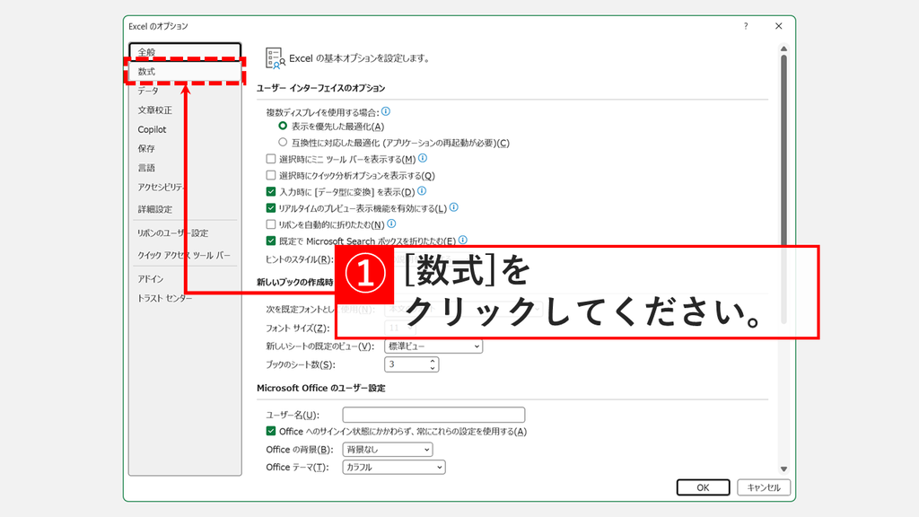Viewport: 919px width, 517px height.
Task: Enable 選択時にミニ ツール バーを表示する checkbox
Action: pos(271,159)
